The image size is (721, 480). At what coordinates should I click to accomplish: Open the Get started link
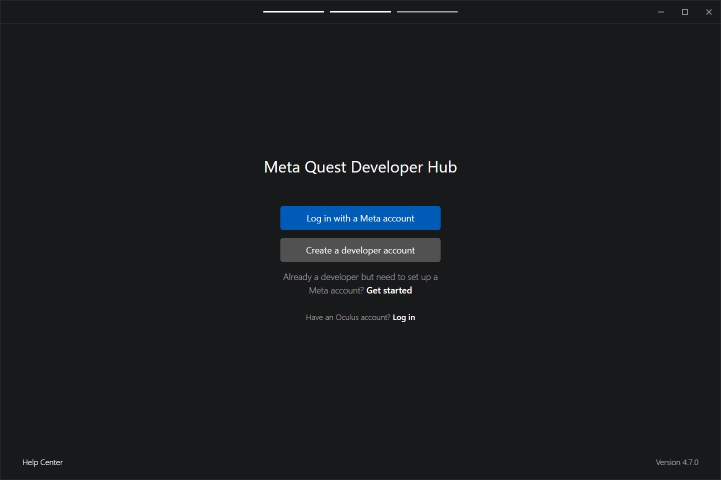(x=389, y=290)
